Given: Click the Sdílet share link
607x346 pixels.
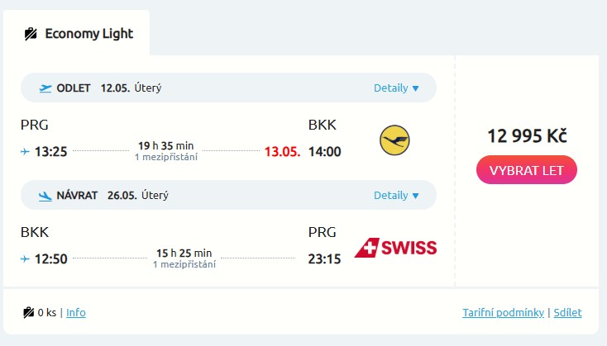Looking at the screenshot, I should point(568,312).
